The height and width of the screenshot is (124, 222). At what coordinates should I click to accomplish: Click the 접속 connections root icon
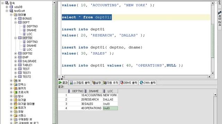7,3
